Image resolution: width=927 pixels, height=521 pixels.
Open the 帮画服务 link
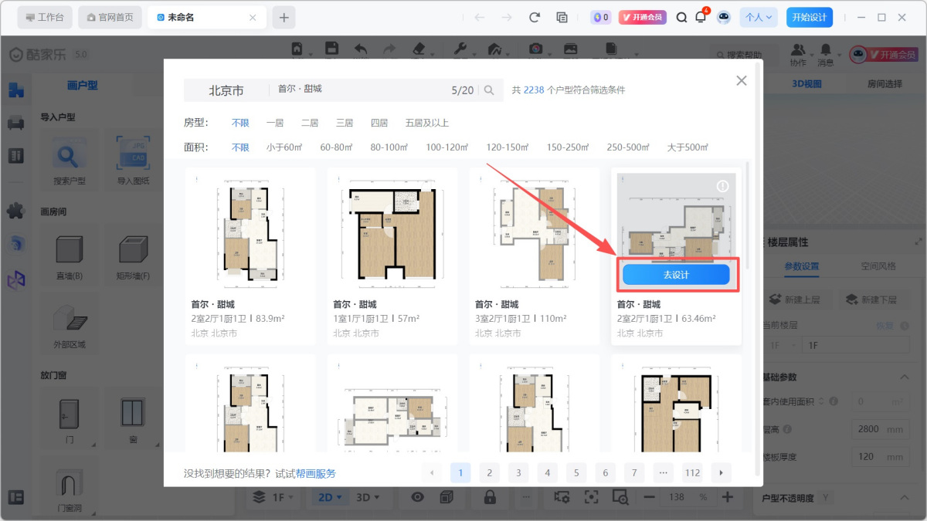coord(316,473)
